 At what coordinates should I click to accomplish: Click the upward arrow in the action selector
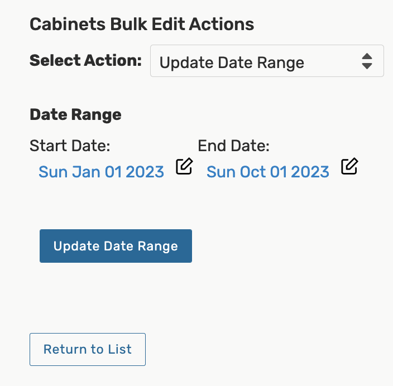(367, 57)
